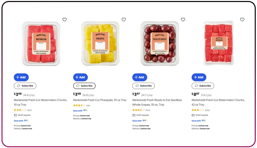
Task: Click SNAP eligible icon under seedless grapes
Action: [134, 115]
